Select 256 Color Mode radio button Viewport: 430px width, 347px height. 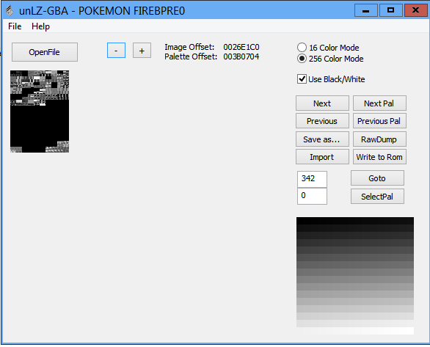click(302, 59)
